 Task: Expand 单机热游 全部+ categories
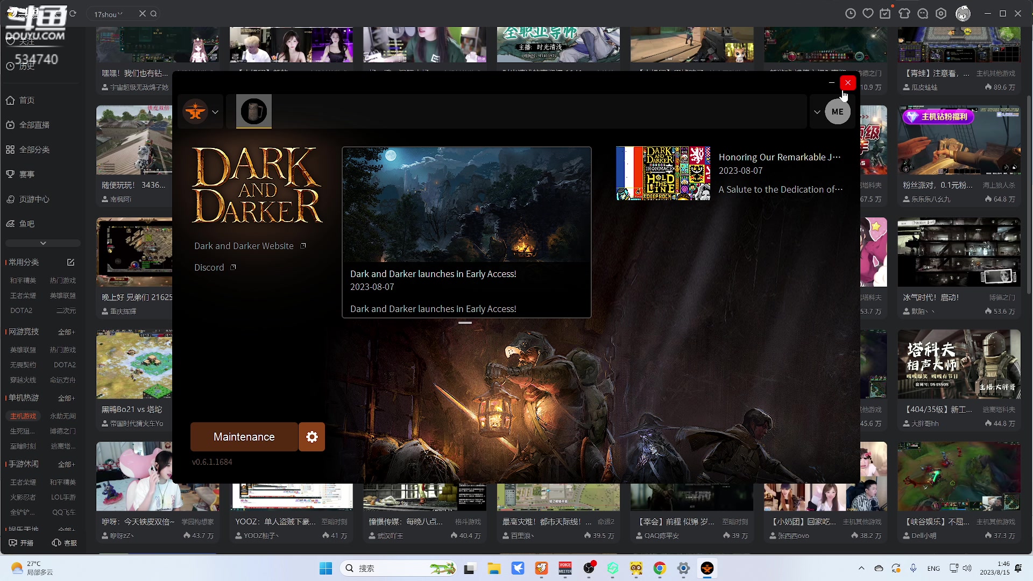click(x=66, y=398)
